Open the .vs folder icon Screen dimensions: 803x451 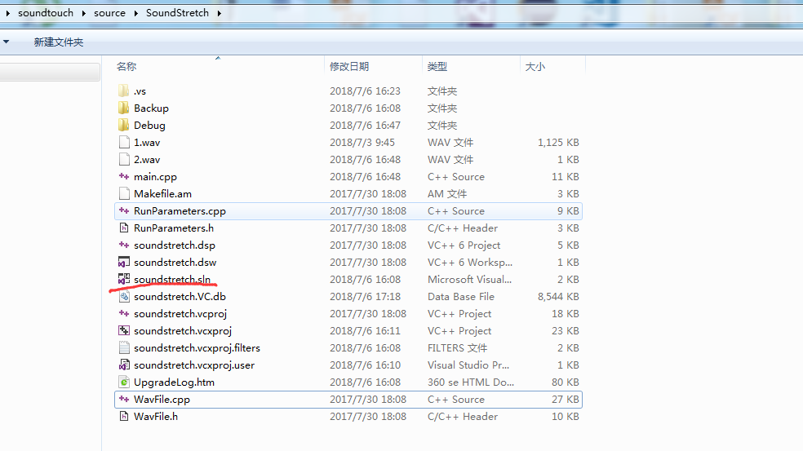[x=123, y=91]
